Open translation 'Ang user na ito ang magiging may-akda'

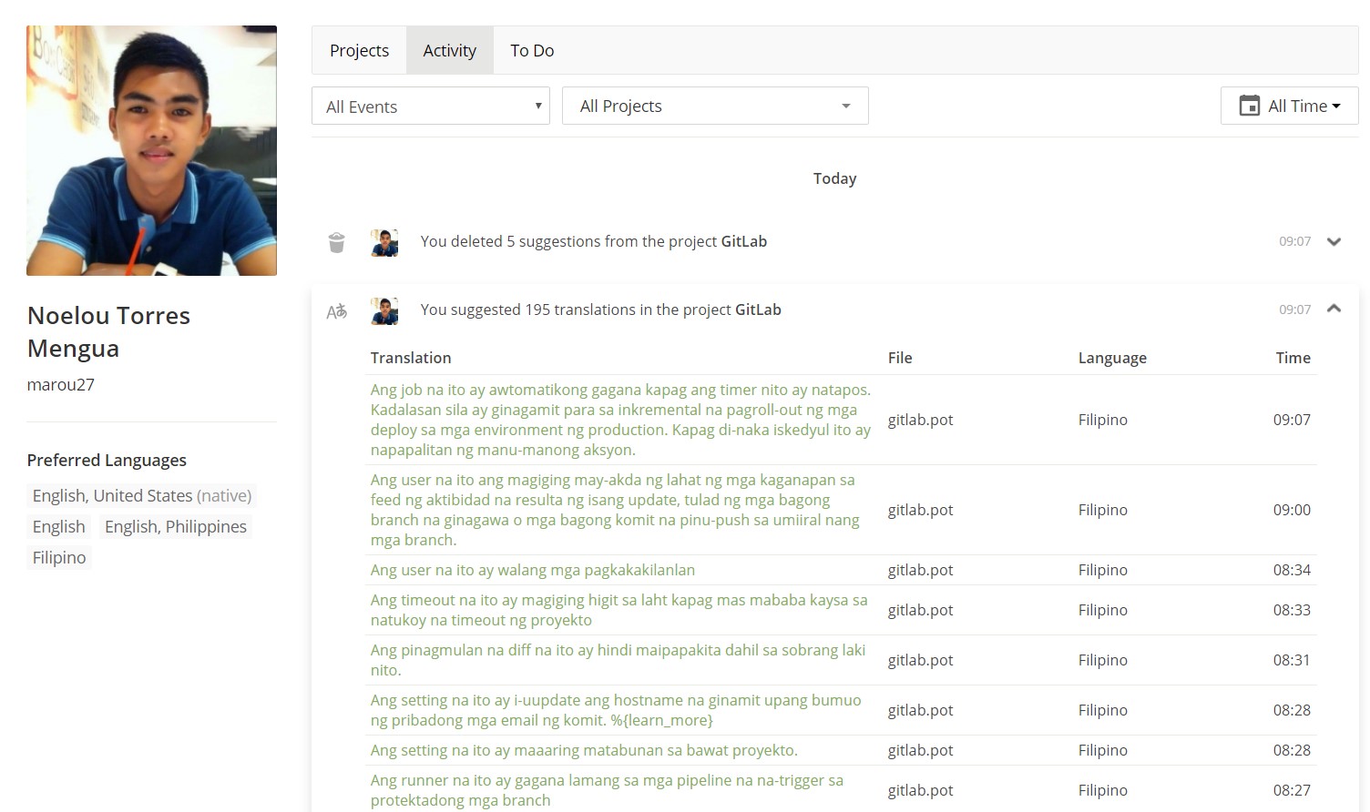click(615, 510)
